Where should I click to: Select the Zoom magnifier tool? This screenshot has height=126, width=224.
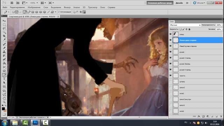click(x=4, y=102)
